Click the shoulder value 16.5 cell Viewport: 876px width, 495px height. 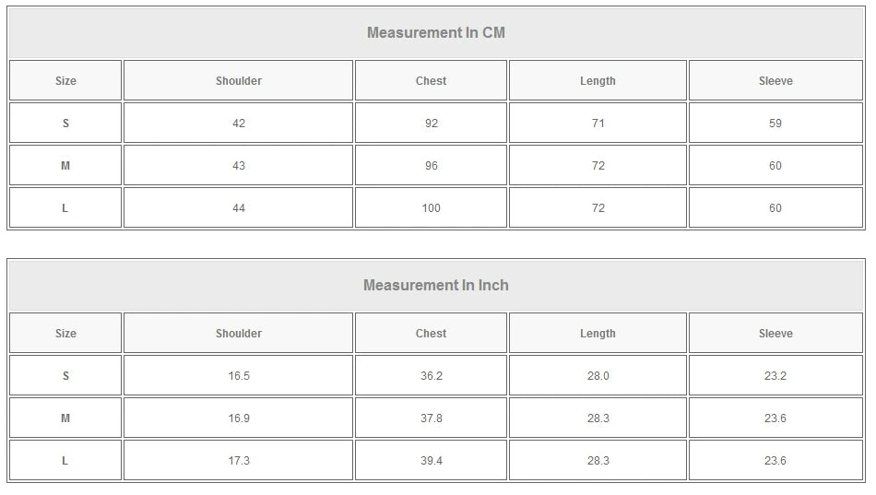pos(239,376)
